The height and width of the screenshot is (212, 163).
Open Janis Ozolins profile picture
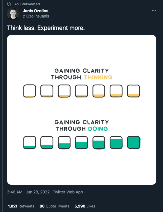[x=13, y=14]
